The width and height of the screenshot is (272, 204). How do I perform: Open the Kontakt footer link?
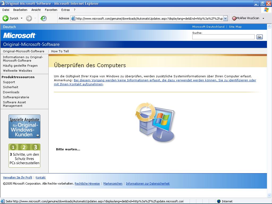(41, 177)
